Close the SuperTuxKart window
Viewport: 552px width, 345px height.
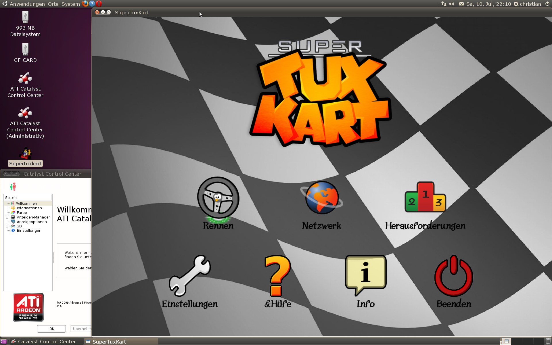(97, 12)
